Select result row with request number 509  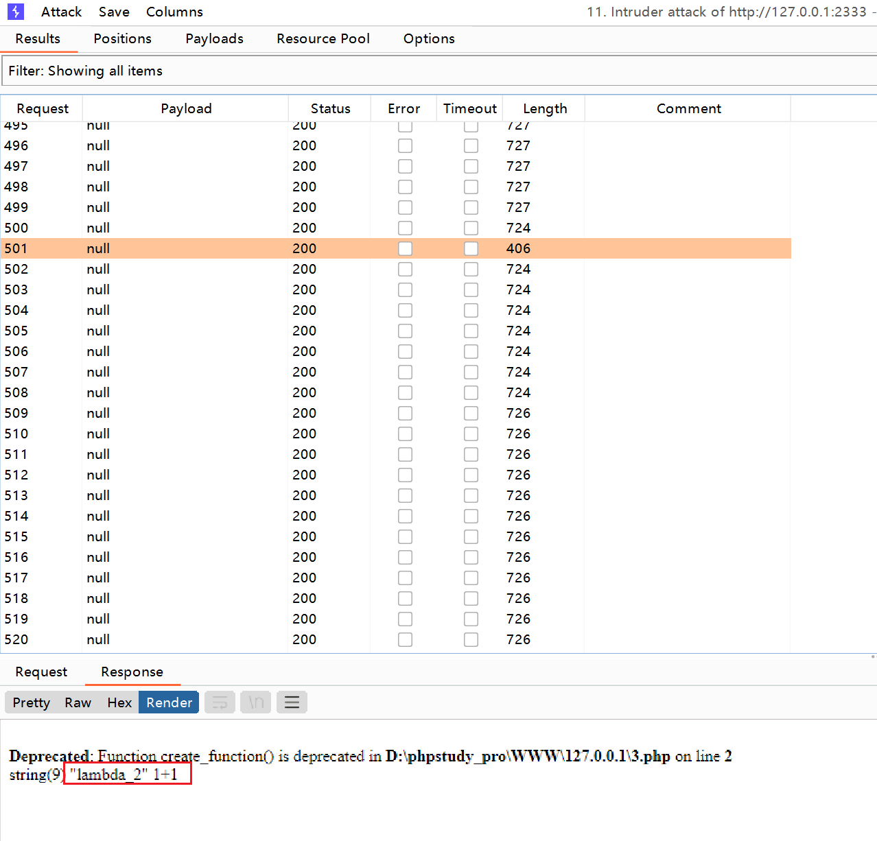coord(395,413)
